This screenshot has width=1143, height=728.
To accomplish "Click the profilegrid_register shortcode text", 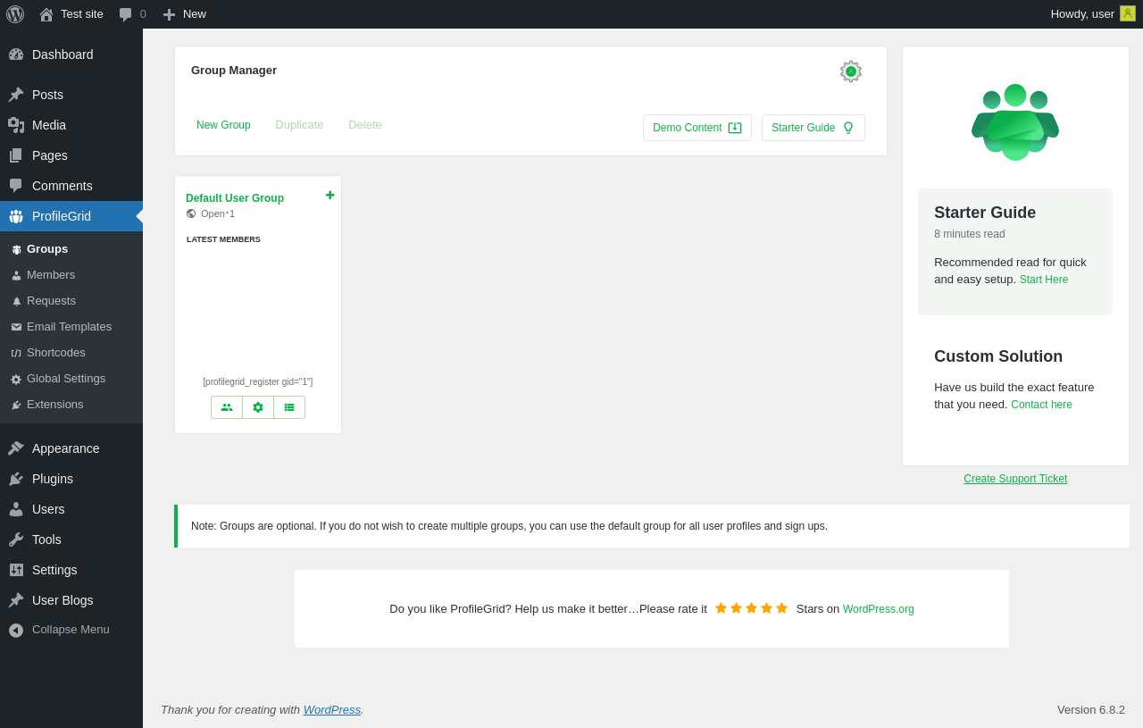I will pos(258,382).
